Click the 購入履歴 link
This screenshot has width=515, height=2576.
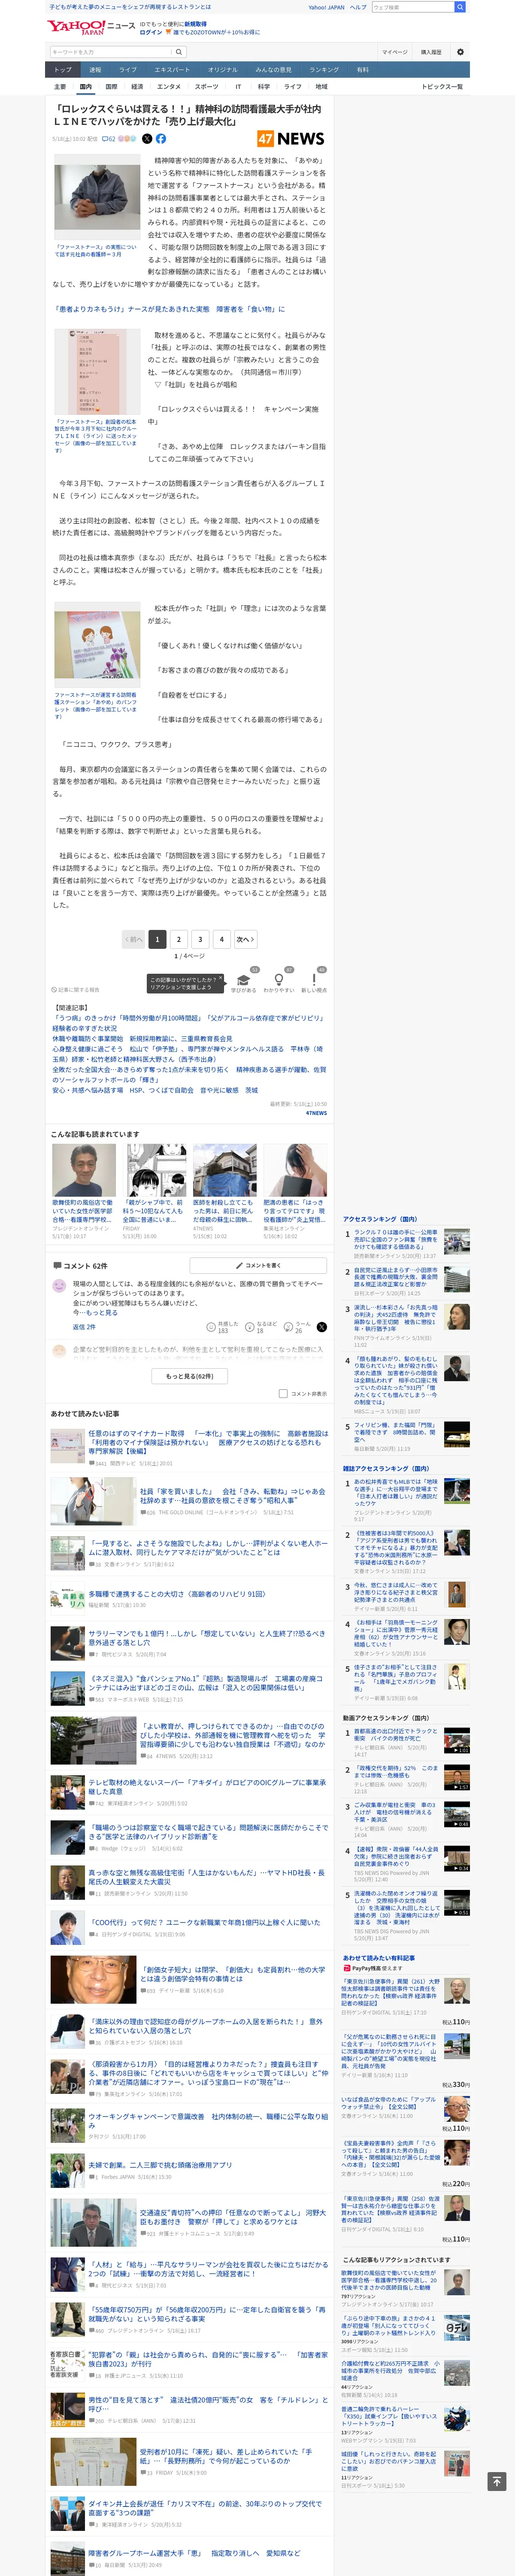pos(431,52)
